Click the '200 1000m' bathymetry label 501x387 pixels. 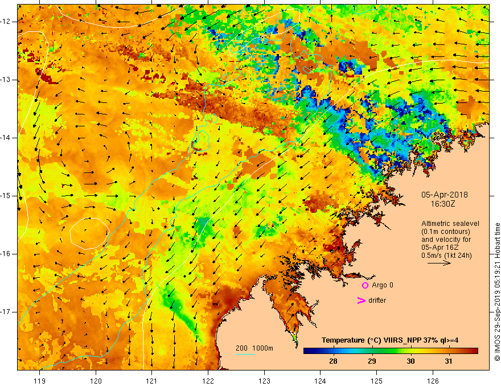click(x=254, y=348)
